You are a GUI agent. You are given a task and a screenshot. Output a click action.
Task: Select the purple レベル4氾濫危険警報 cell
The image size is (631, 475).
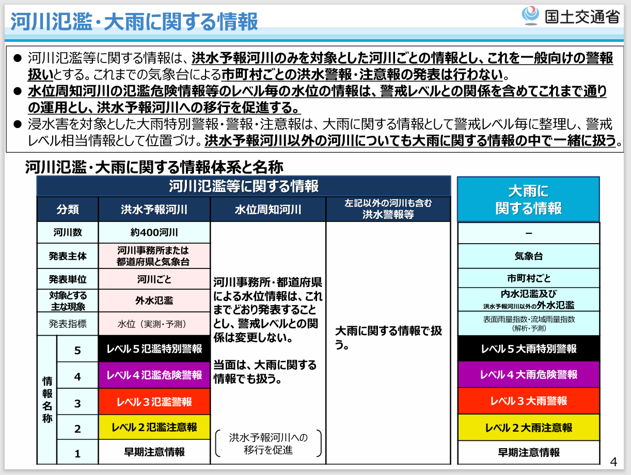[x=154, y=375]
